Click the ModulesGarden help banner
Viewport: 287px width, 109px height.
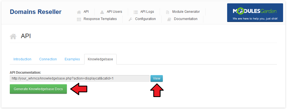point(255,13)
